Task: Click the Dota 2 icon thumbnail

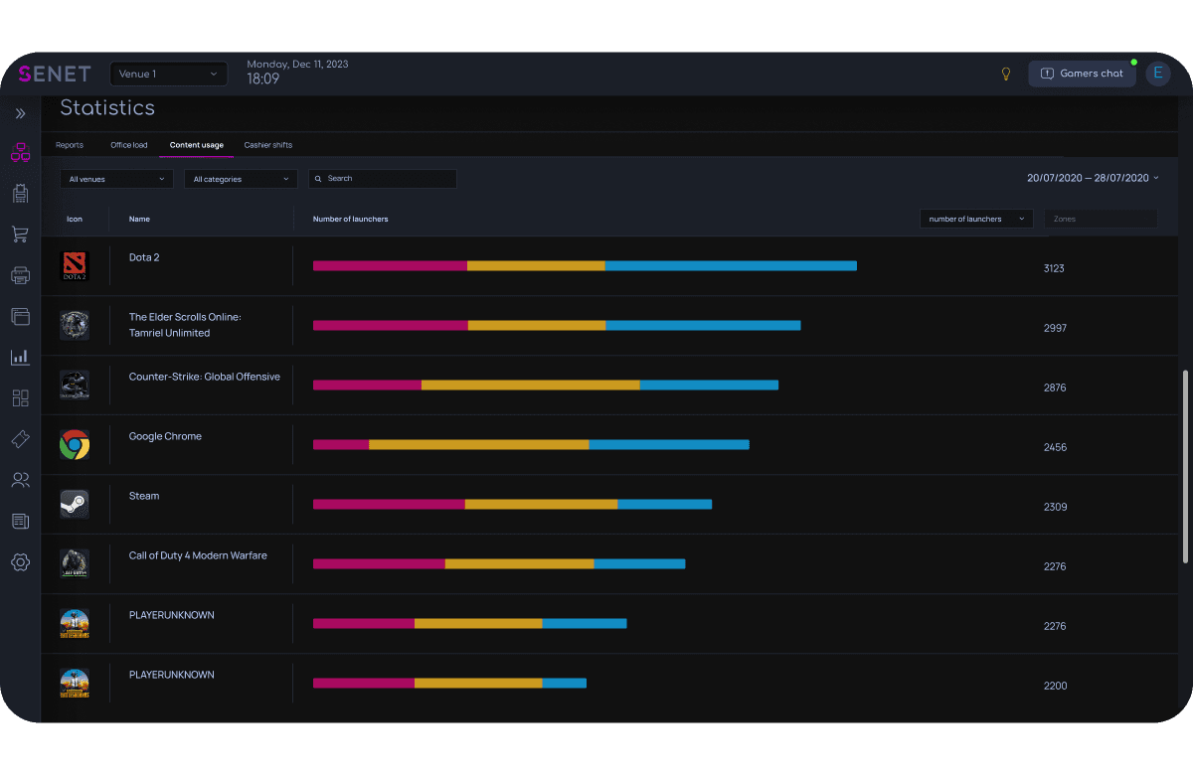Action: (75, 266)
